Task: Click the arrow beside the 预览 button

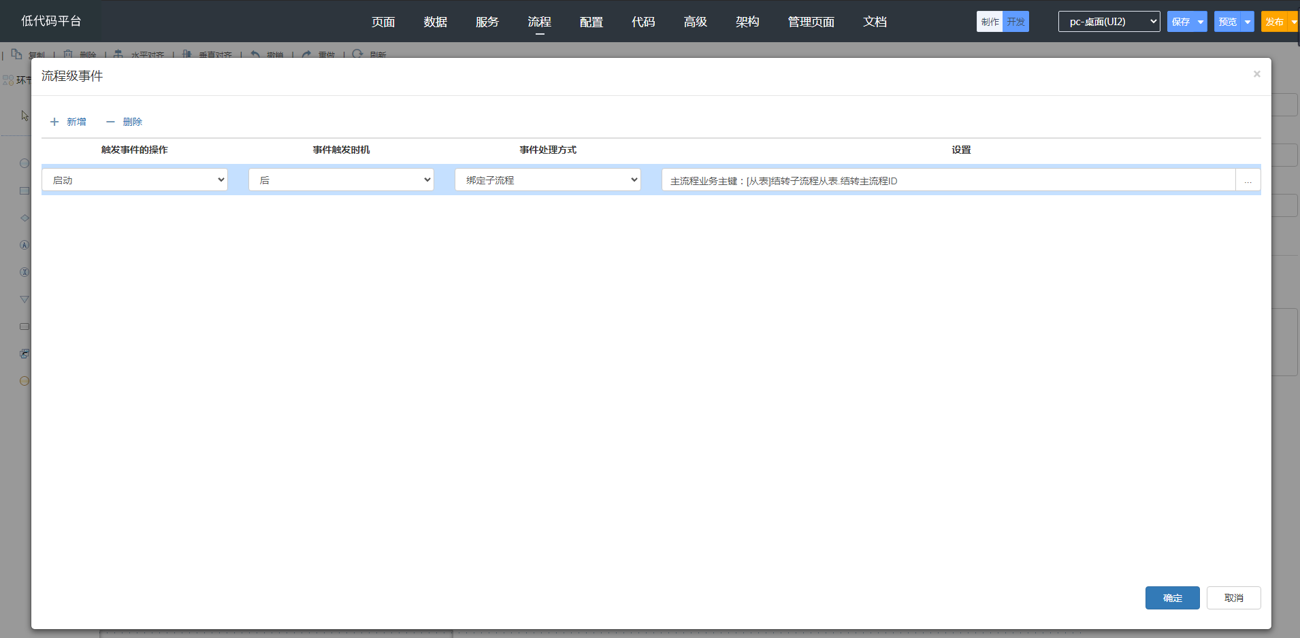Action: 1248,22
